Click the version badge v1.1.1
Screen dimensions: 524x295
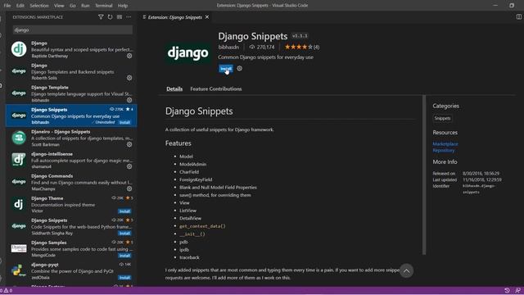pyautogui.click(x=300, y=36)
